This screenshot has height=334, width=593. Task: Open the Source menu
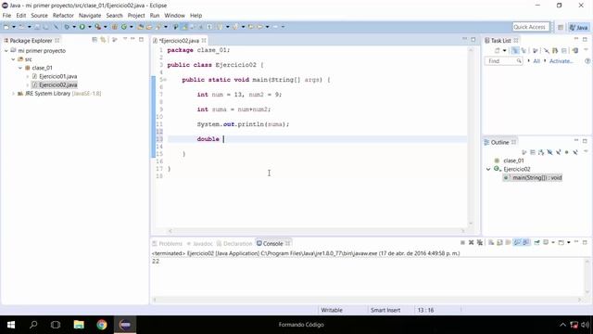pos(39,16)
